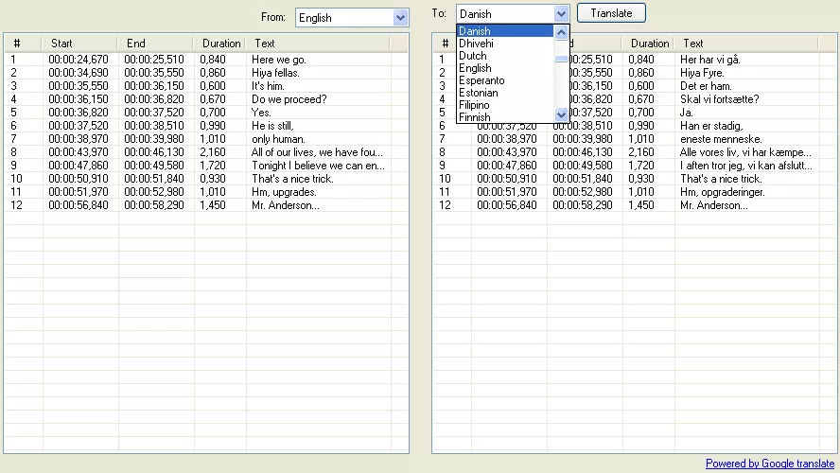Select the row 'Mr. Anderson...' in the left table

click(286, 205)
